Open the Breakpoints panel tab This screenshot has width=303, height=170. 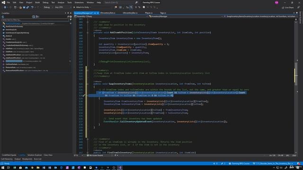pos(27,159)
